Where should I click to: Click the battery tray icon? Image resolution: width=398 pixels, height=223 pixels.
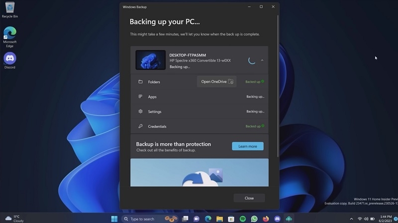click(372, 219)
